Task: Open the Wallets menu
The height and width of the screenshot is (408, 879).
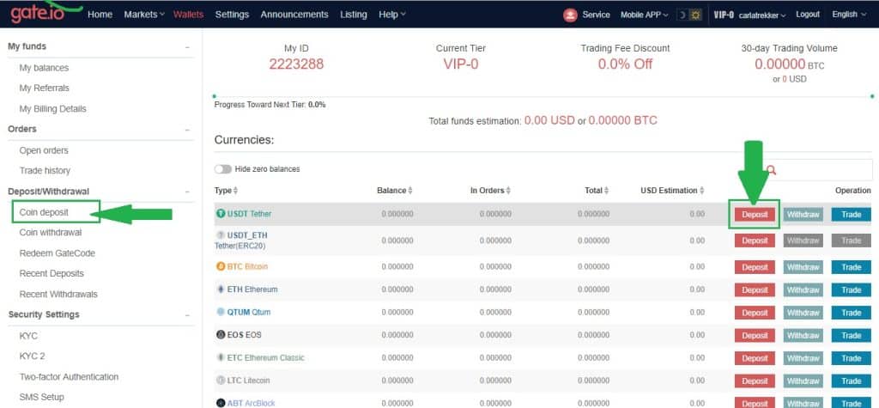Action: pos(188,15)
